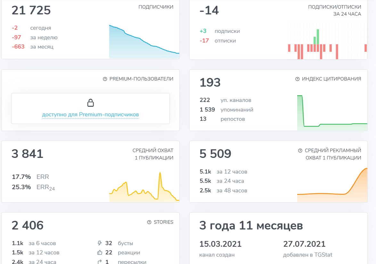Click help icon beside STORIES
This screenshot has width=376, height=264.
[149, 222]
